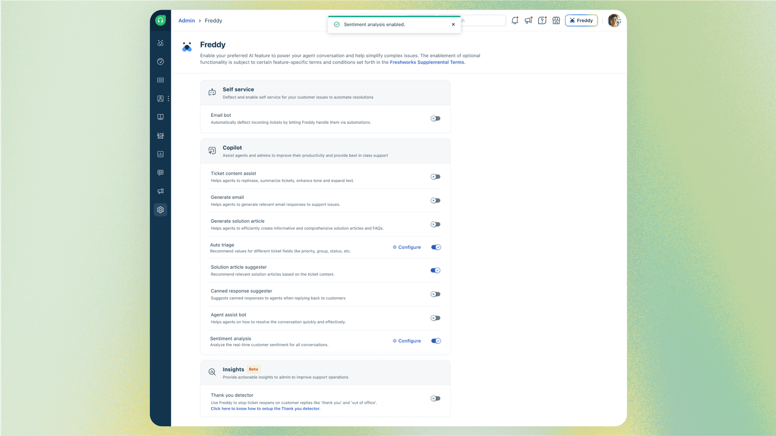Enable the Thank you detector toggle
The image size is (776, 436).
436,399
